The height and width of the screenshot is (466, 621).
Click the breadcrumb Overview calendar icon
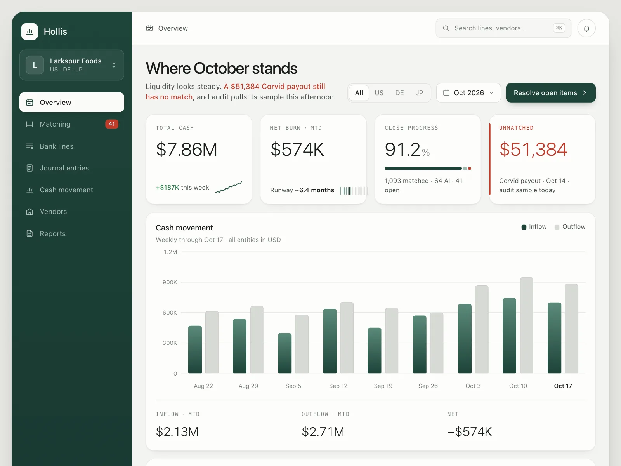pos(149,28)
